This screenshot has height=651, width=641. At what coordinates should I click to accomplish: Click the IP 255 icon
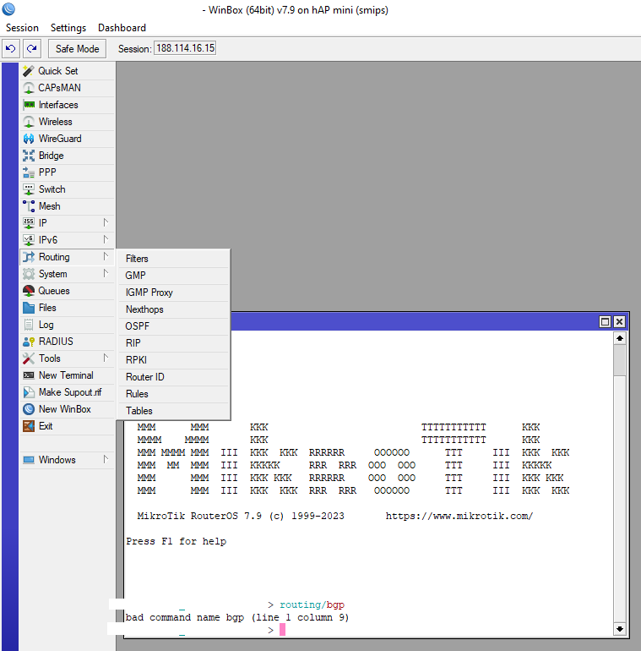tap(29, 223)
